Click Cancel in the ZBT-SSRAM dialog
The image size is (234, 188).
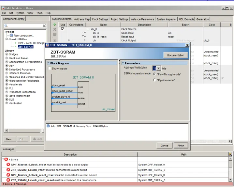coord(165,146)
